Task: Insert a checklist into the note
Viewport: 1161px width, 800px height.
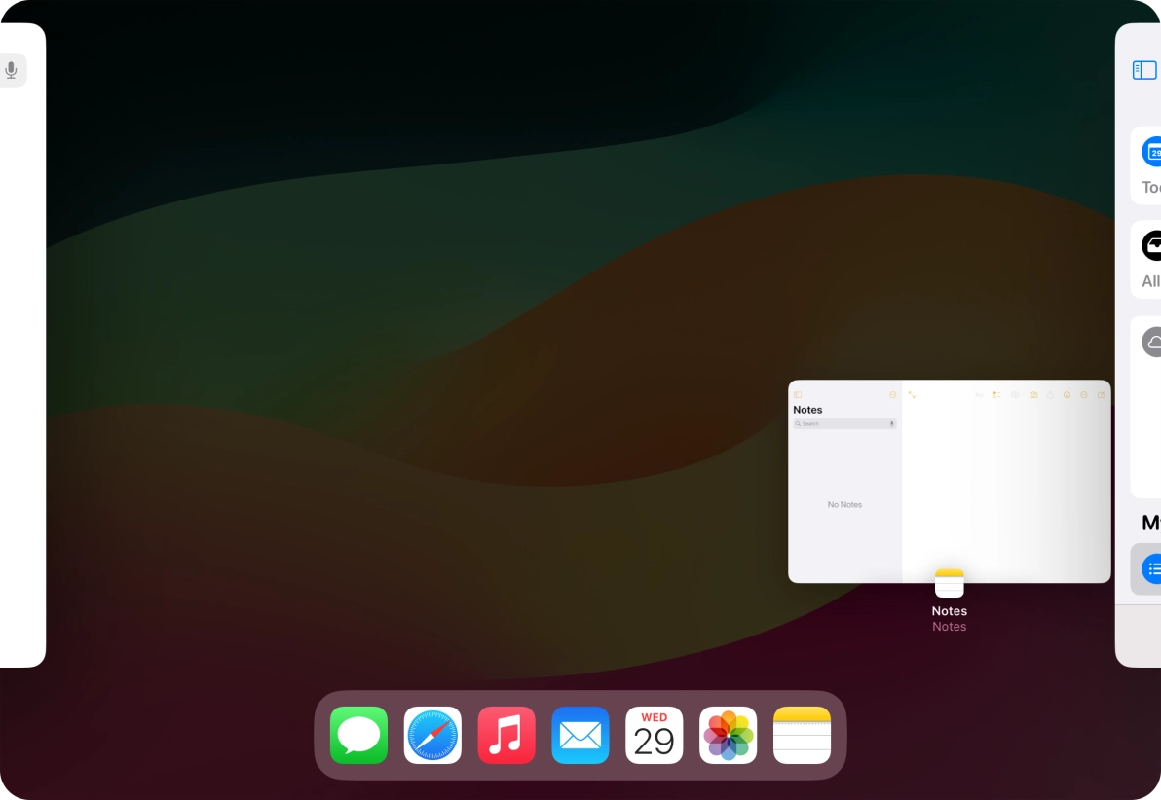Action: point(996,394)
